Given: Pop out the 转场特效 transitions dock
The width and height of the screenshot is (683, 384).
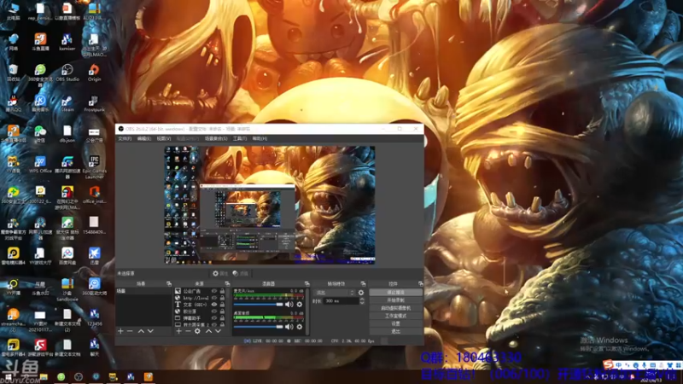Looking at the screenshot, I should click(x=364, y=284).
